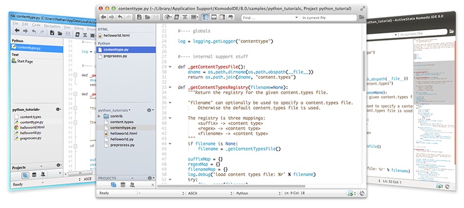Collapse the fold at line 44
The image size is (464, 208).
coord(170,143)
